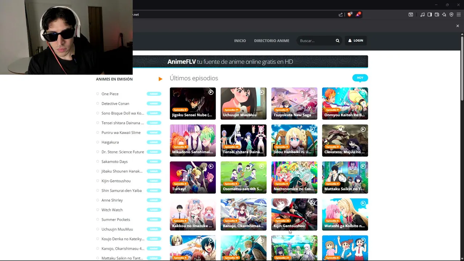Open Koujo Denka no Kateiky... link
Screen dimensions: 464x261
123,239
